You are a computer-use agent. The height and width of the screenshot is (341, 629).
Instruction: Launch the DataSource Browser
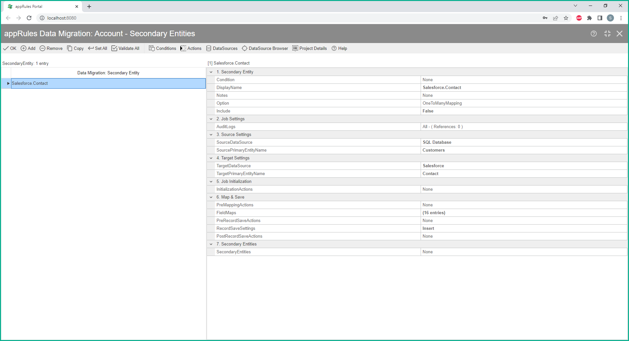pos(265,48)
